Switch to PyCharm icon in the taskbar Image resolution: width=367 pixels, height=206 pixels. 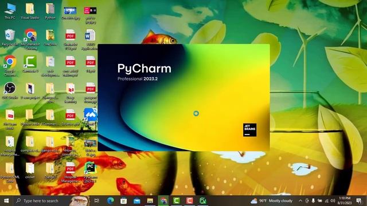pyautogui.click(x=203, y=201)
